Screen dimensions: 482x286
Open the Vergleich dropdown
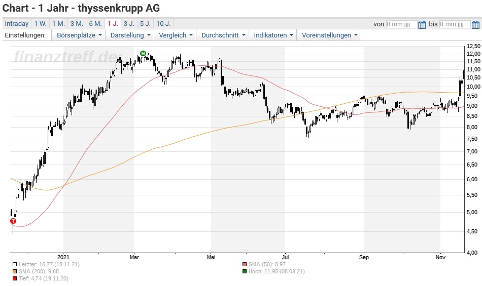click(176, 35)
